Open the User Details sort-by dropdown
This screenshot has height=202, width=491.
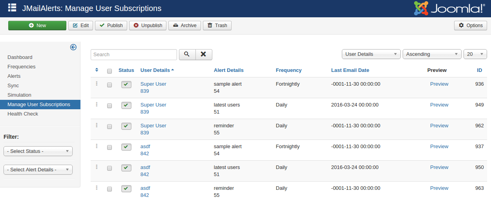point(371,54)
